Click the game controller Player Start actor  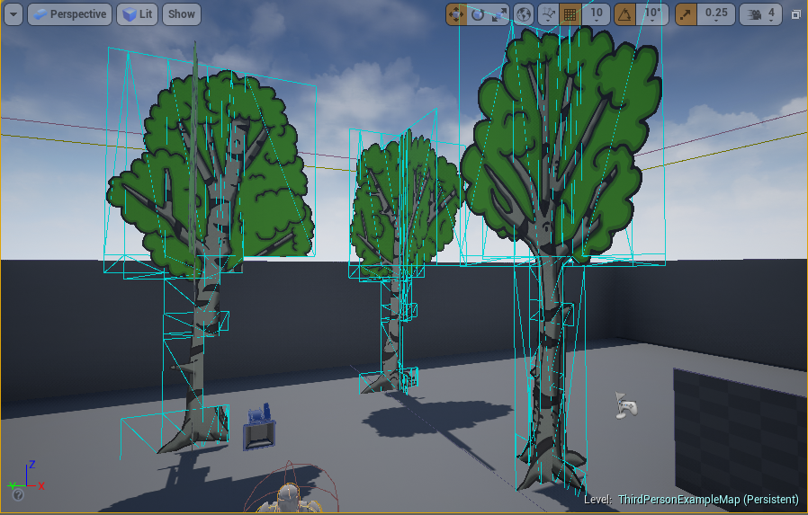click(626, 405)
